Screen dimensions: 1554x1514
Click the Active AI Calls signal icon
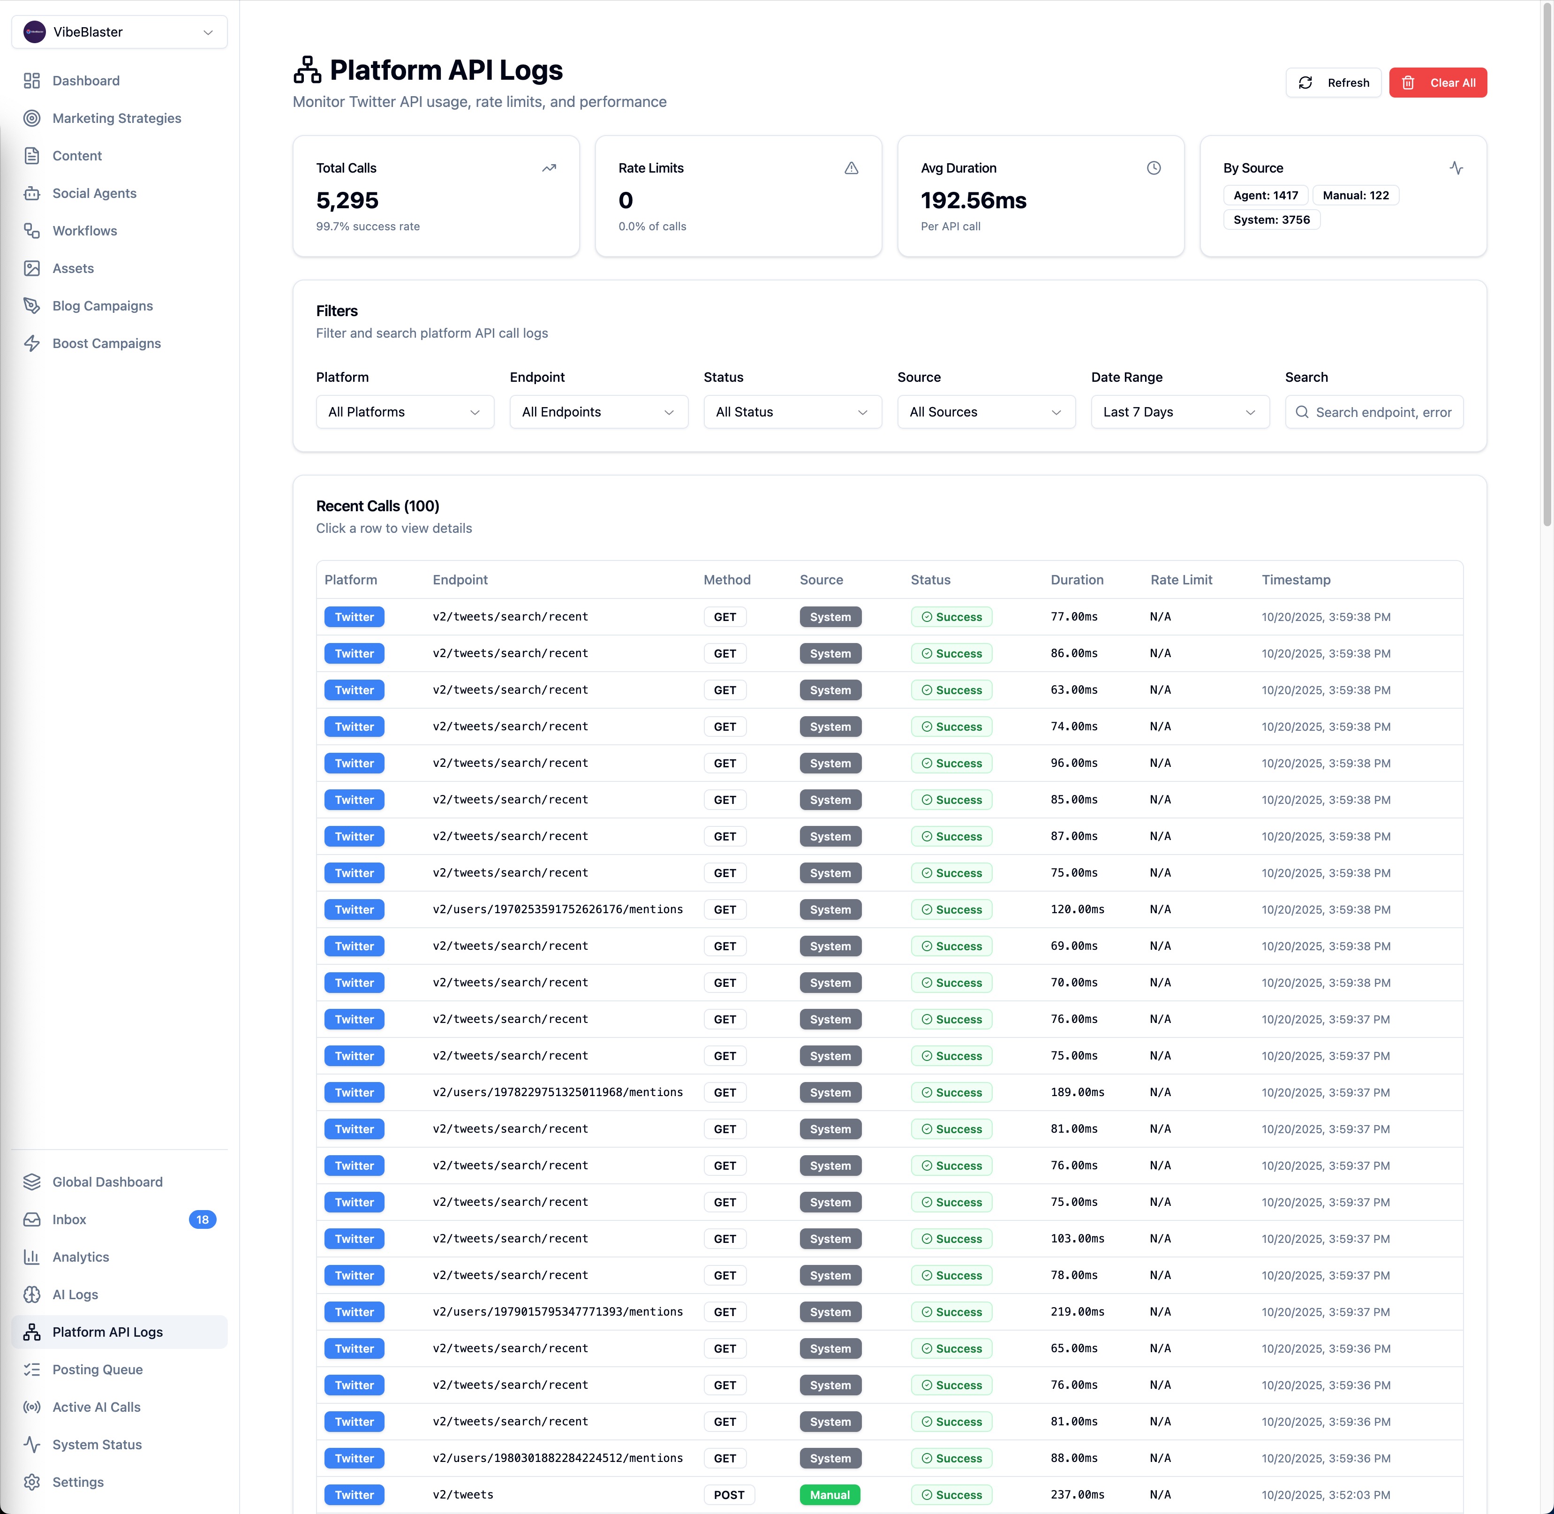[33, 1407]
